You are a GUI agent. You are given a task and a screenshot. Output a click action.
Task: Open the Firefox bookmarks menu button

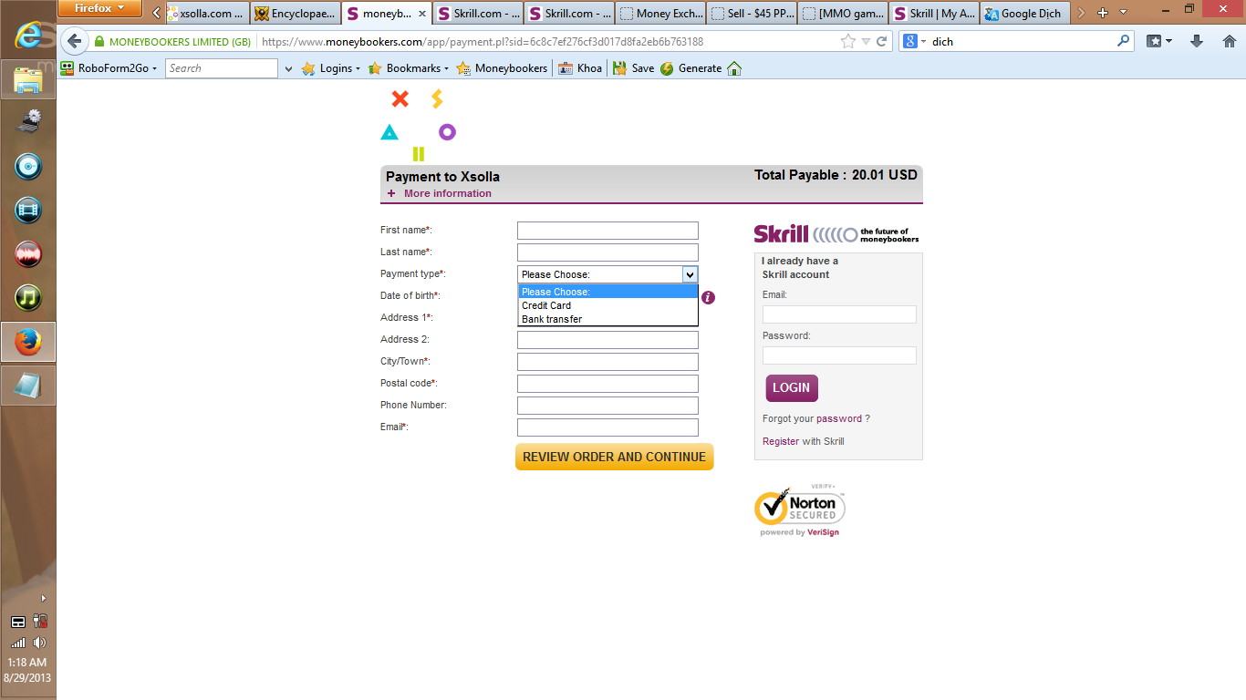click(x=1158, y=41)
